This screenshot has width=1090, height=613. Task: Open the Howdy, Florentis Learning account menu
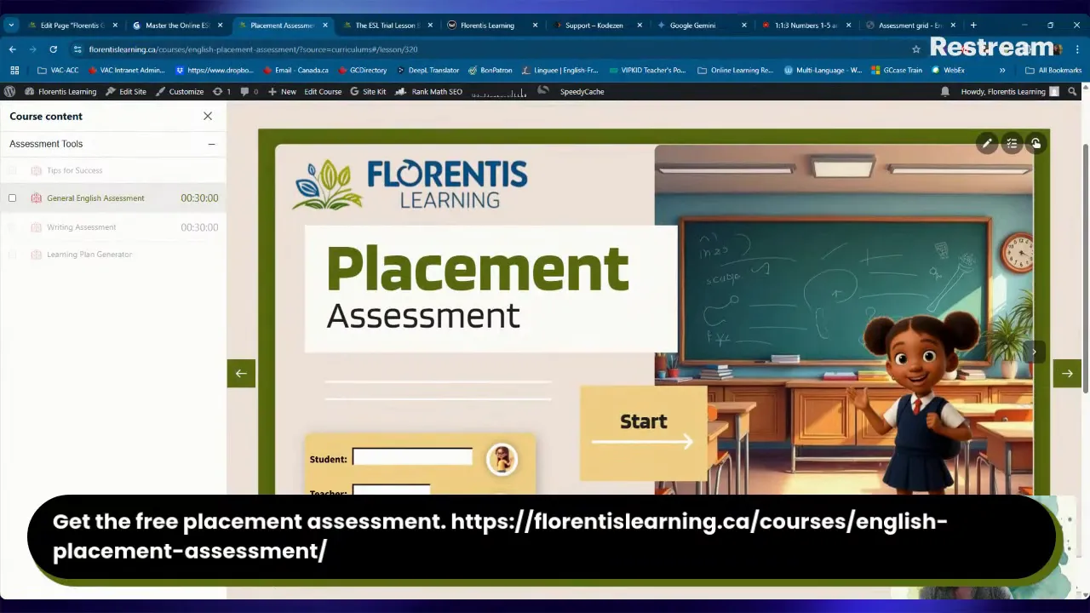(1010, 91)
